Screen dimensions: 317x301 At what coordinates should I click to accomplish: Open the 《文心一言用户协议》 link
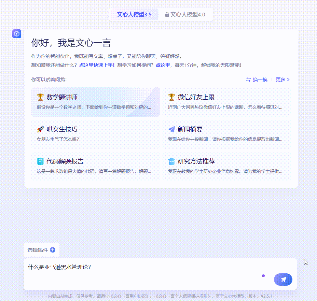tap(130, 296)
